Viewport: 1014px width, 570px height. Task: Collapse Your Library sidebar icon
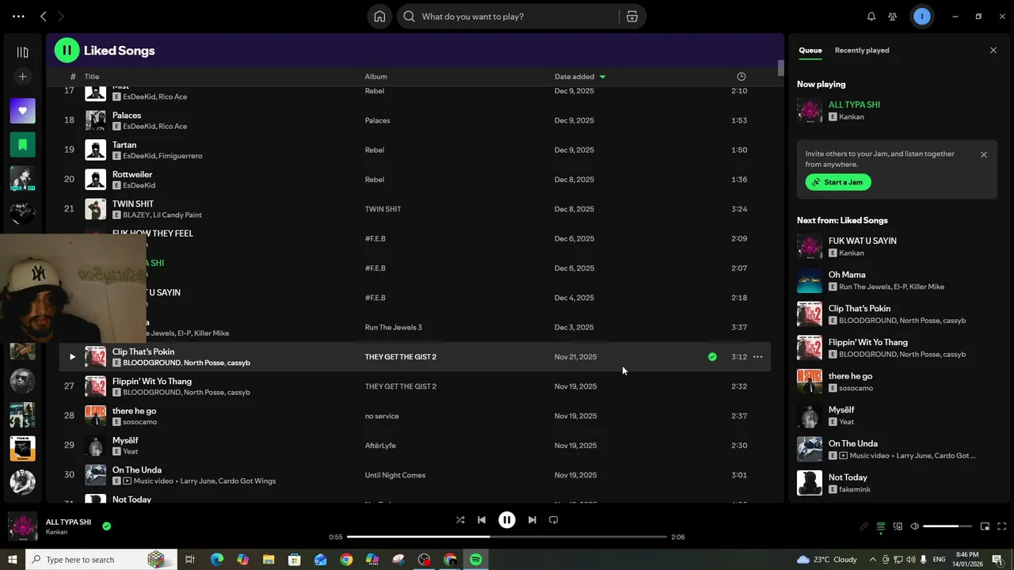click(x=22, y=52)
